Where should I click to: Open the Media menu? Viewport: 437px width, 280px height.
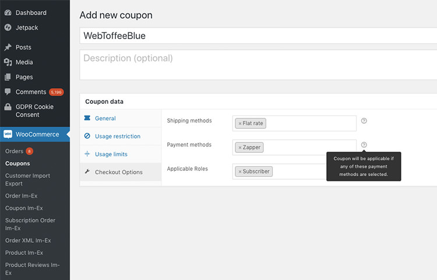pos(35,62)
